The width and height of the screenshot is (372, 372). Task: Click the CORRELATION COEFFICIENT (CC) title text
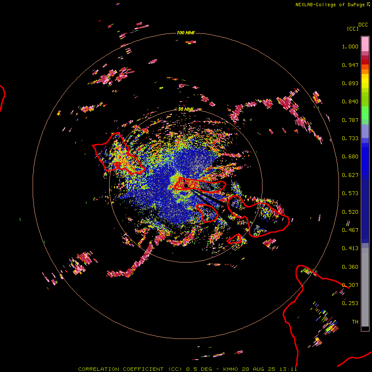coord(130,369)
